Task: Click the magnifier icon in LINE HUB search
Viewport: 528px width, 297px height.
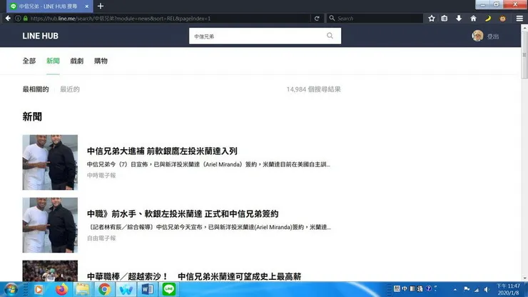Action: coord(330,36)
